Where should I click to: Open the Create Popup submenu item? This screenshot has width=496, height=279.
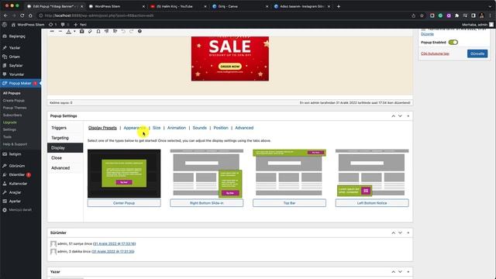[14, 100]
